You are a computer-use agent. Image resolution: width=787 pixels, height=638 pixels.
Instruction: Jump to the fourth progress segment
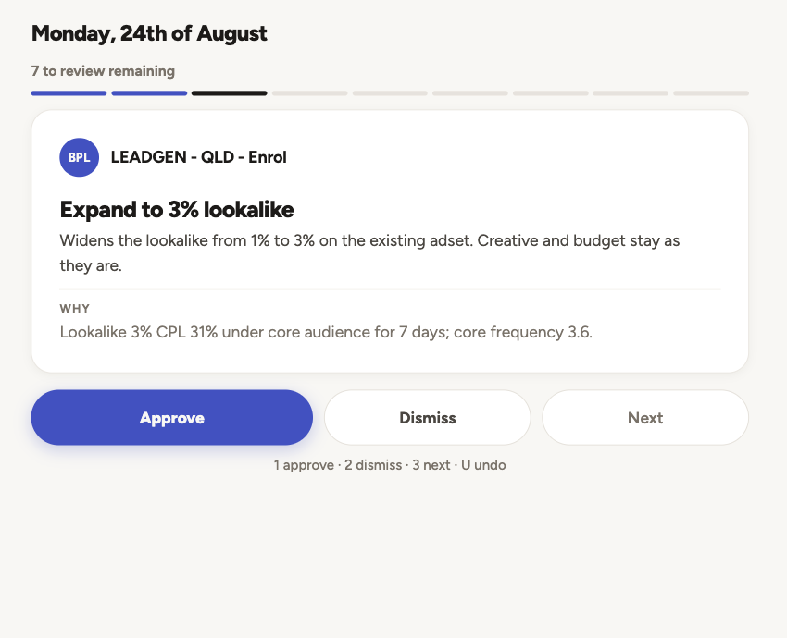click(309, 93)
